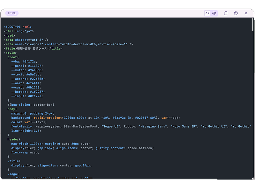255x191 pixels.
Task: Copy the code with the copy icon
Action: (x=226, y=13)
